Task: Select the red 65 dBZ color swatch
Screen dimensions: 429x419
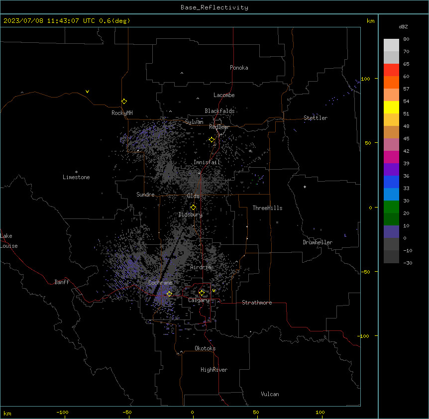Action: pos(391,70)
